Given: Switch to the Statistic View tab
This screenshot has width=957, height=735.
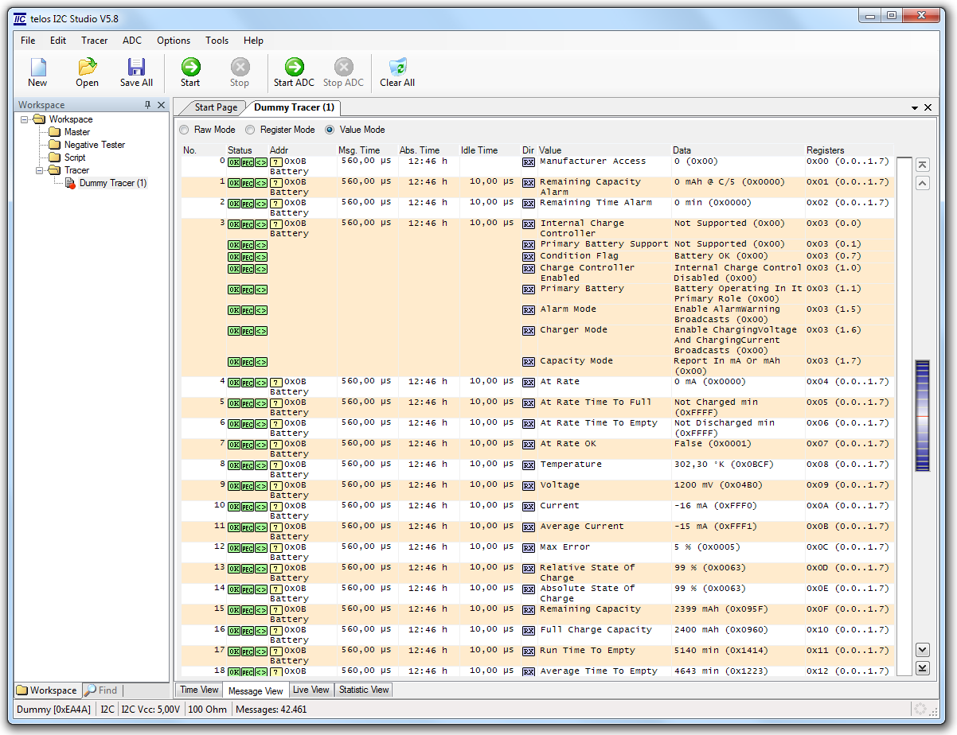Looking at the screenshot, I should point(364,690).
